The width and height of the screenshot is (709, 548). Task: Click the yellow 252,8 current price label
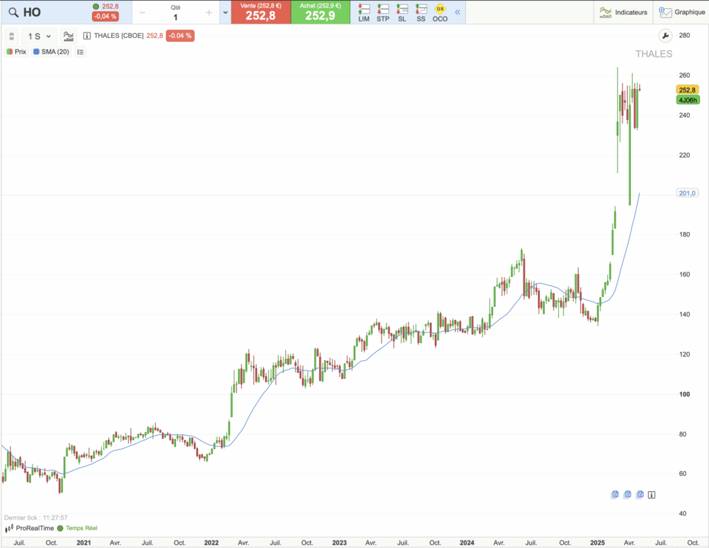(x=688, y=90)
